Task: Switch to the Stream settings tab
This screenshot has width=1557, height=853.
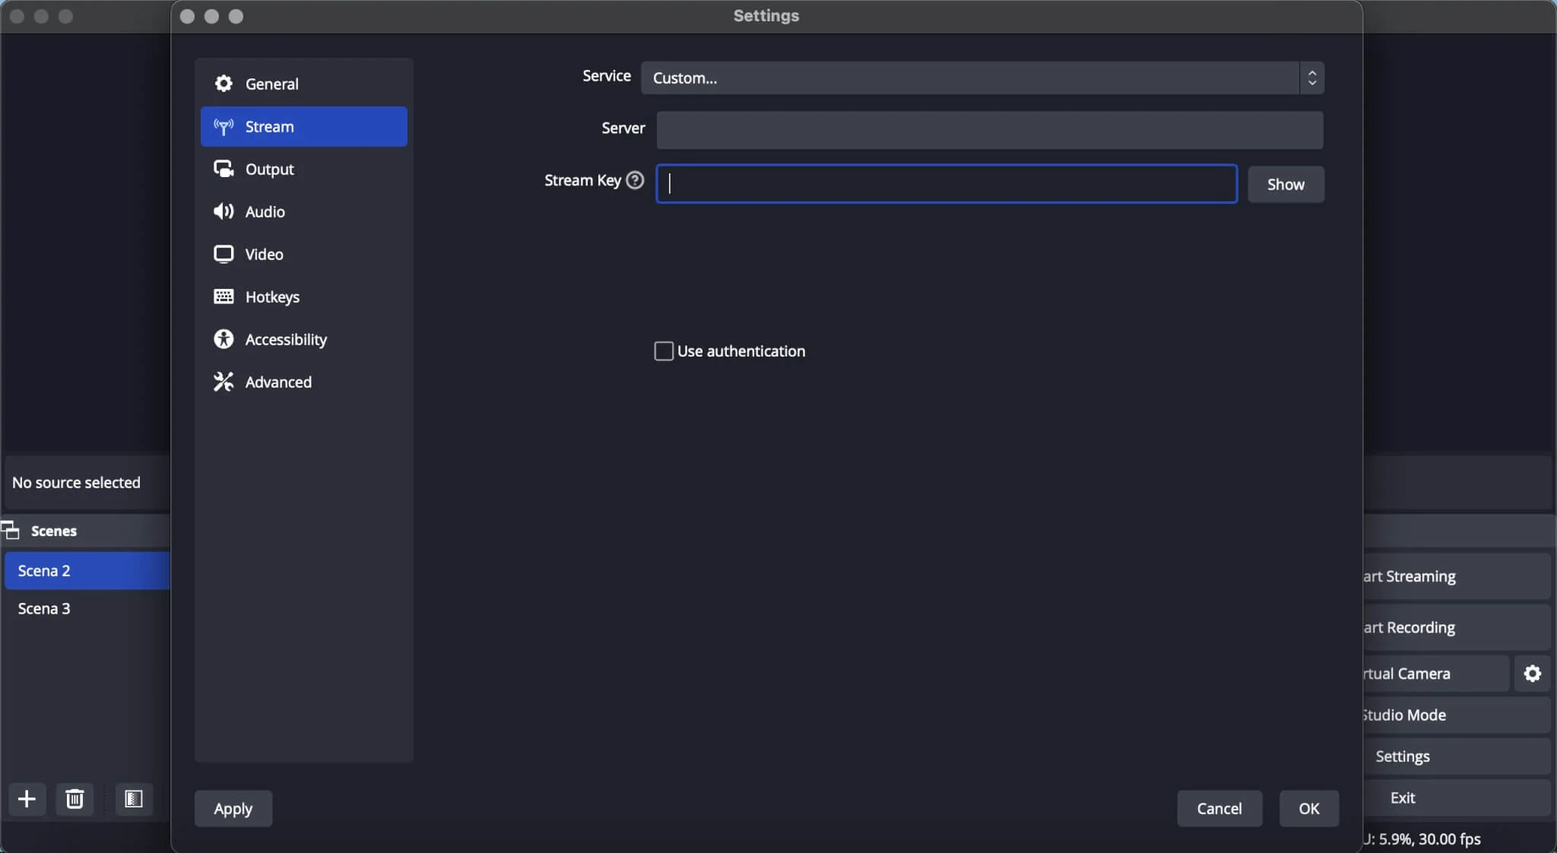Action: (x=269, y=127)
